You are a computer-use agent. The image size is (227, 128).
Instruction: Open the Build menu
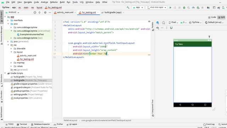(62, 2)
